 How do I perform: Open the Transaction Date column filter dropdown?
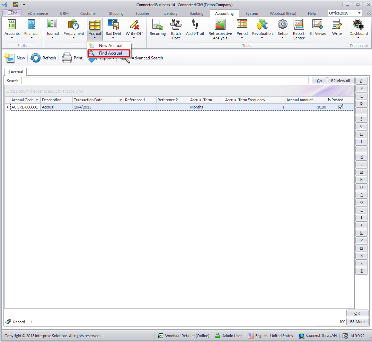(121, 100)
